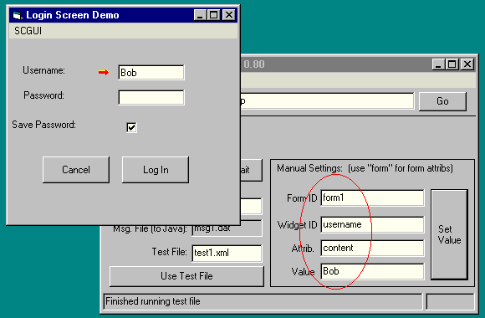Click the Password label text

(x=43, y=95)
